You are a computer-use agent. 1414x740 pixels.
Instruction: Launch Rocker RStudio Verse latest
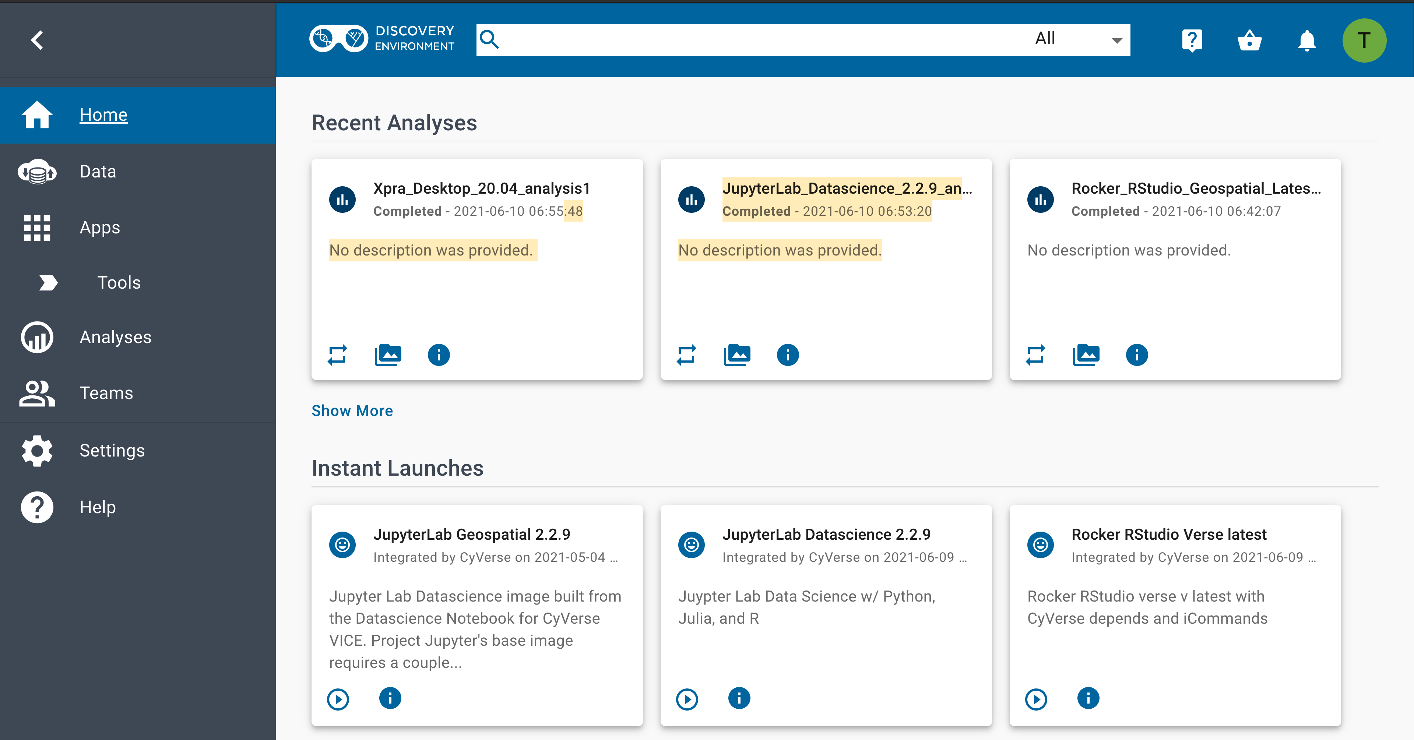click(x=1036, y=700)
